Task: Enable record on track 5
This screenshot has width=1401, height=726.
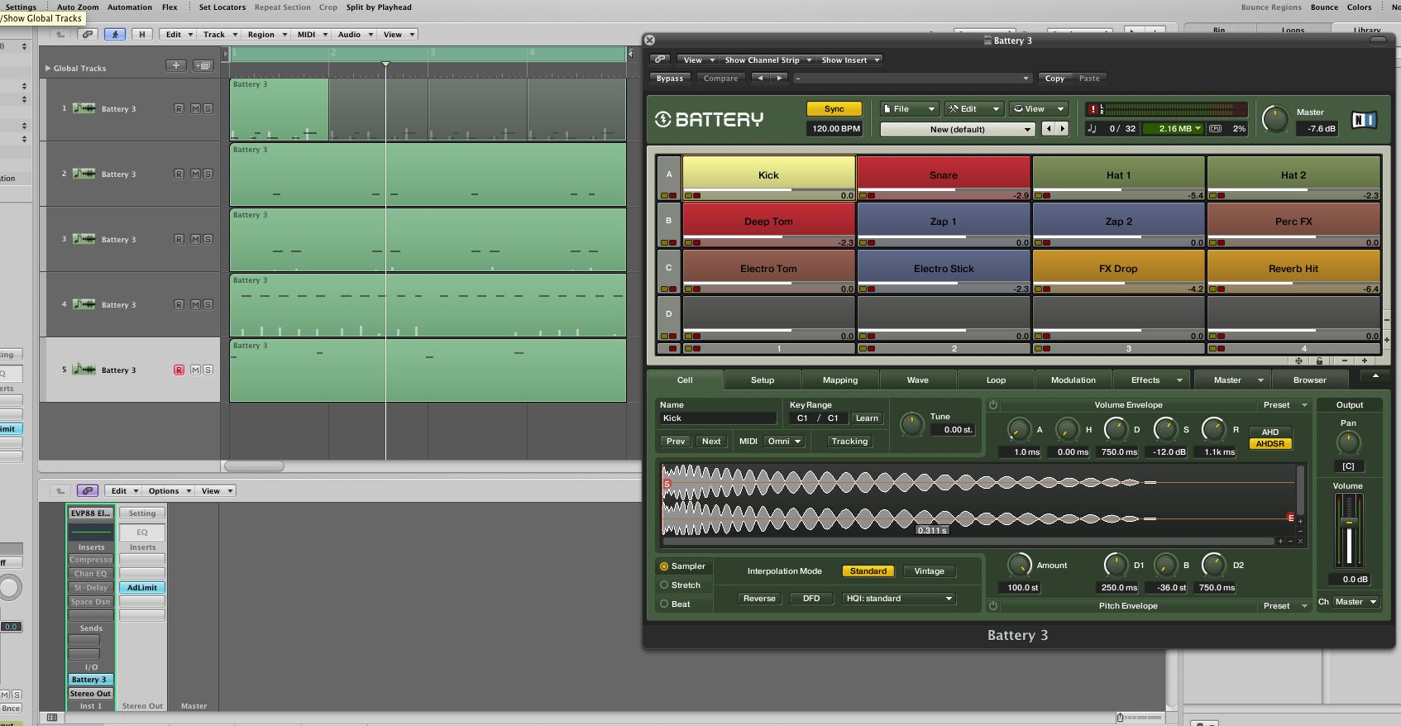Action: pos(179,370)
